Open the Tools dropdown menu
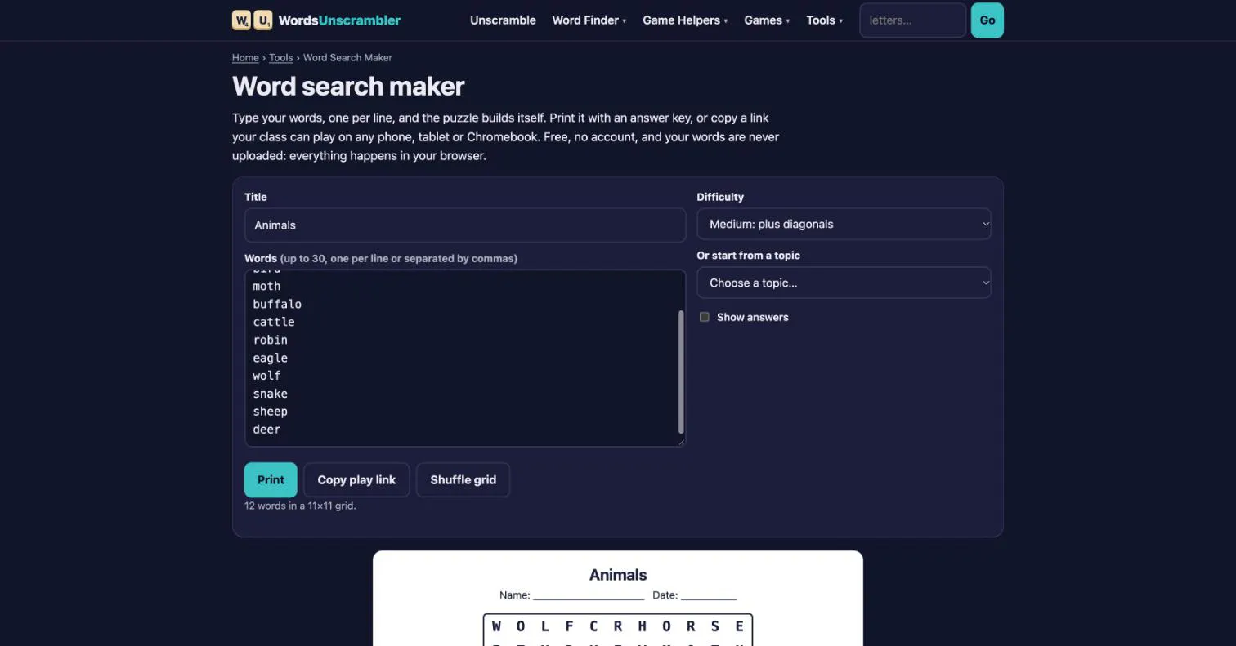This screenshot has width=1236, height=646. point(824,20)
